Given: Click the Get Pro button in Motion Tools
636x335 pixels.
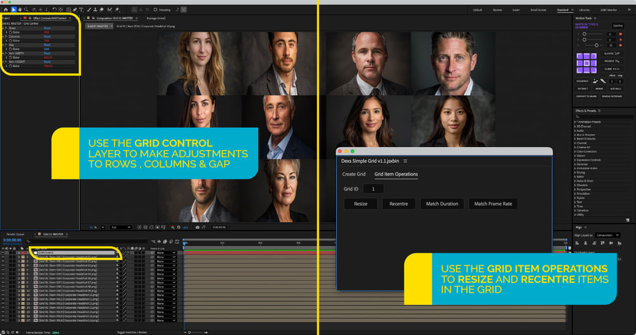Looking at the screenshot, I should pos(618,25).
